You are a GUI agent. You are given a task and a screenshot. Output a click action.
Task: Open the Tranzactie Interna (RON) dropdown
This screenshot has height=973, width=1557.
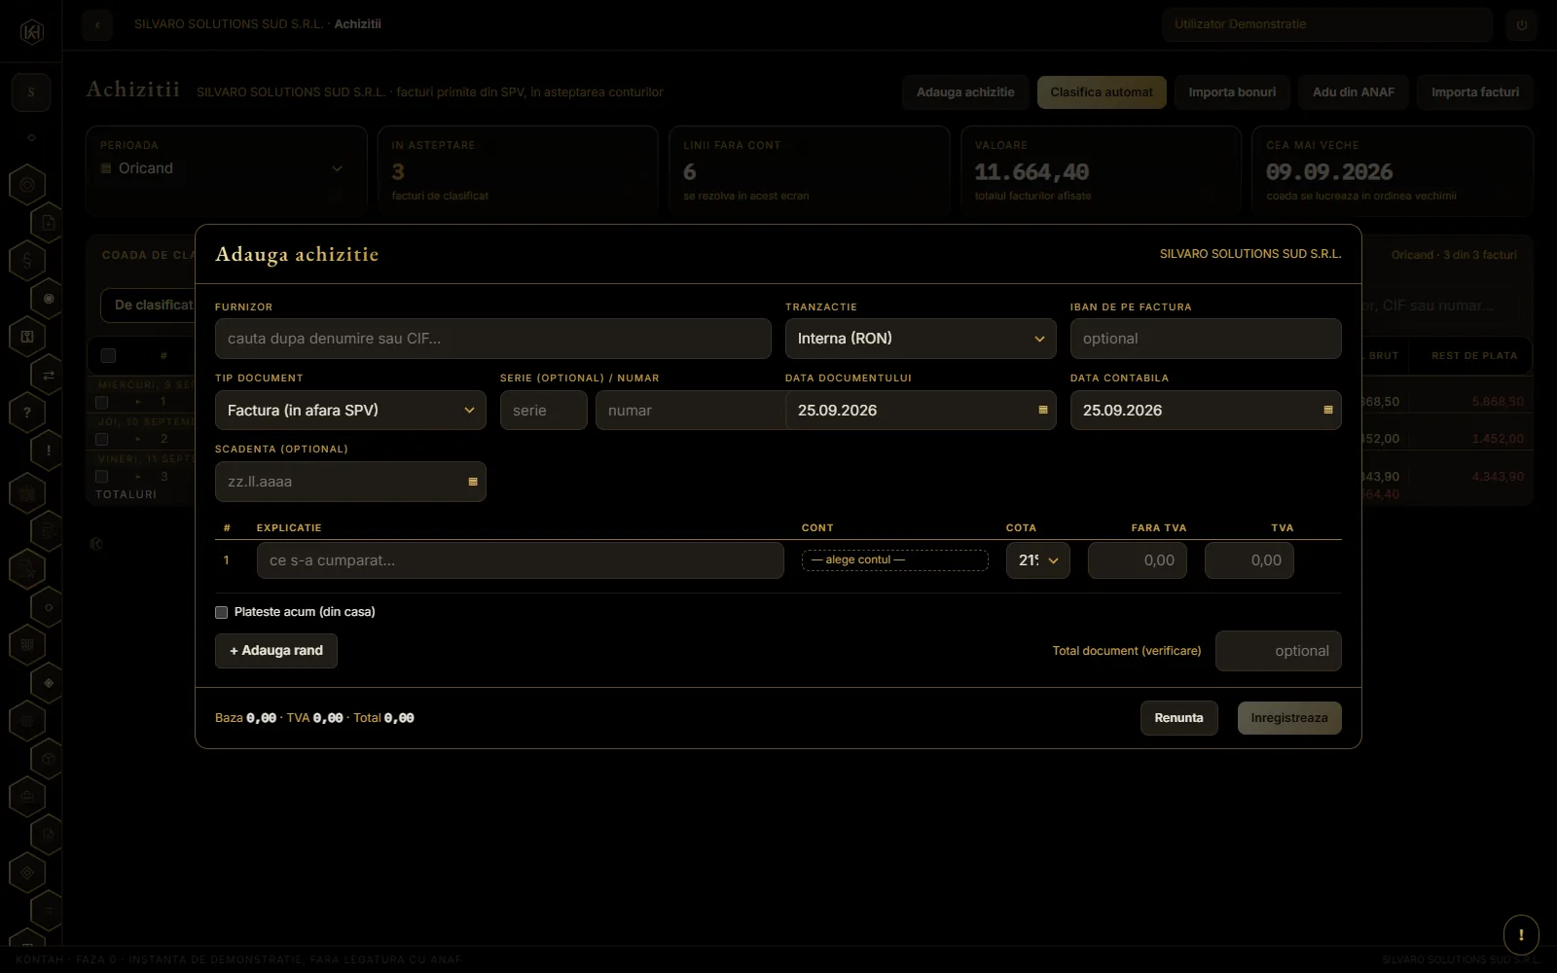click(x=921, y=339)
